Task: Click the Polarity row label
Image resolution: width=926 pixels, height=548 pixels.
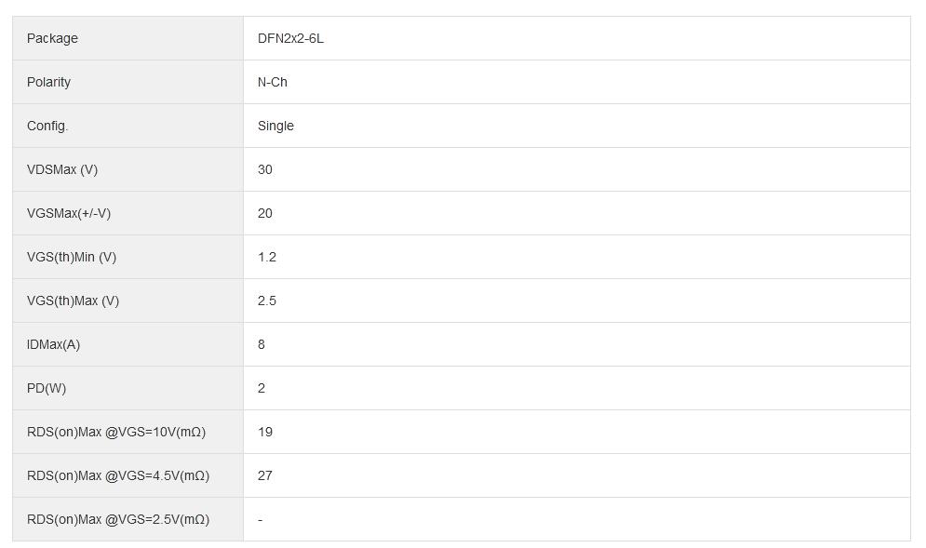Action: 48,82
